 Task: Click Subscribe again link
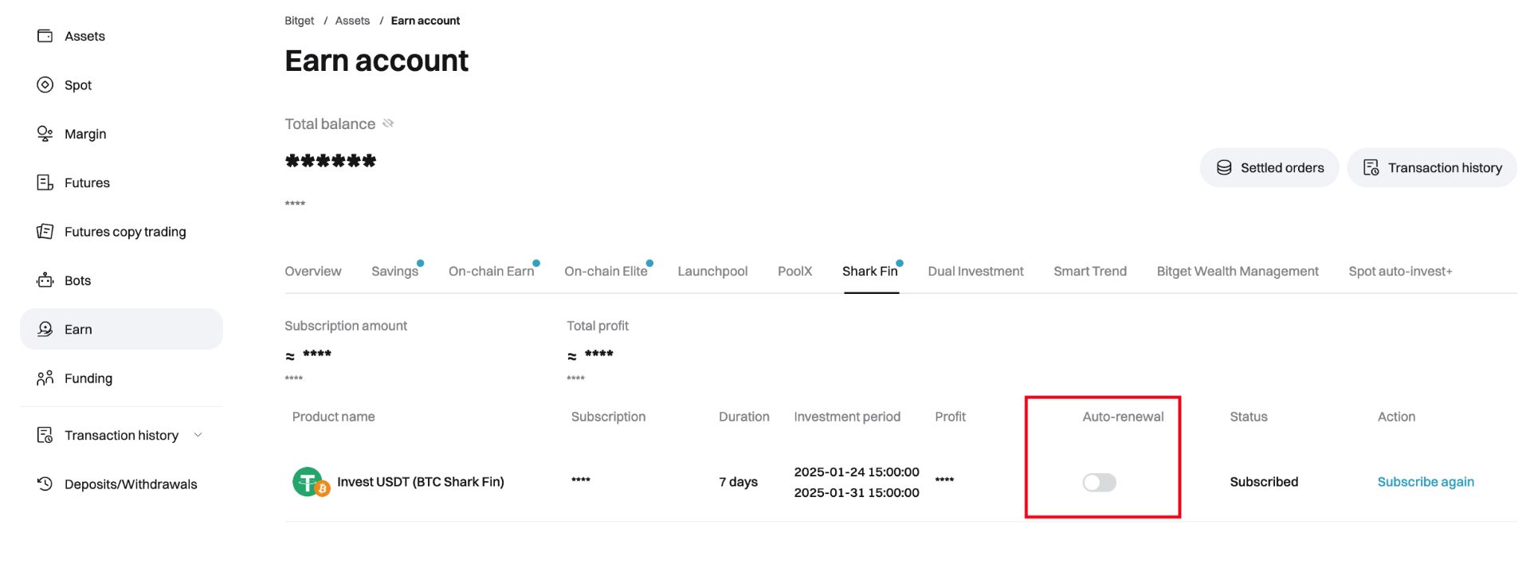(1426, 482)
